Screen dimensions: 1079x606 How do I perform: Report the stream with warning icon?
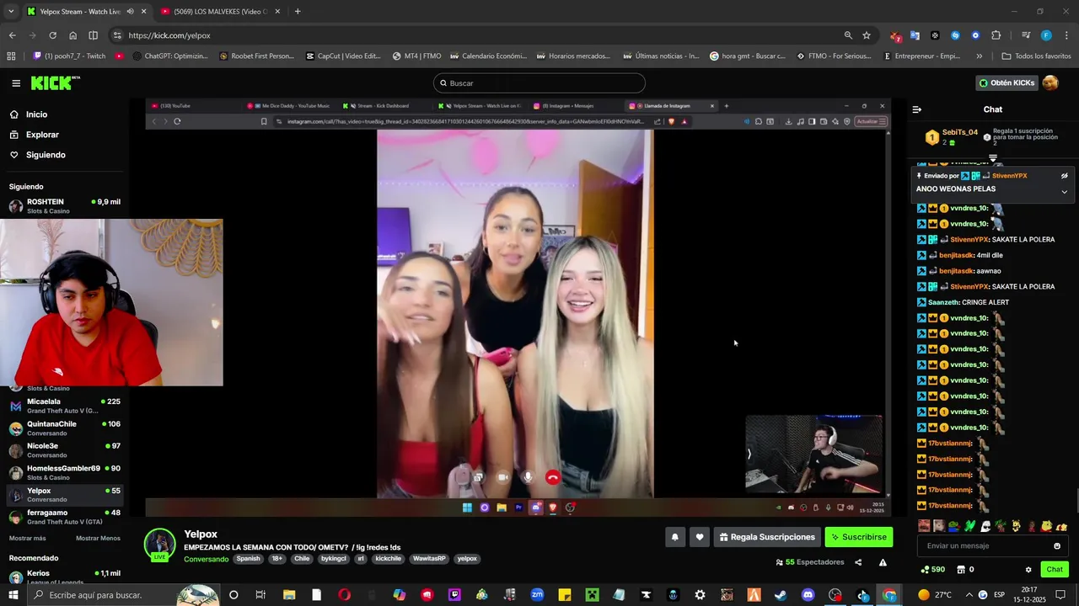click(x=883, y=562)
